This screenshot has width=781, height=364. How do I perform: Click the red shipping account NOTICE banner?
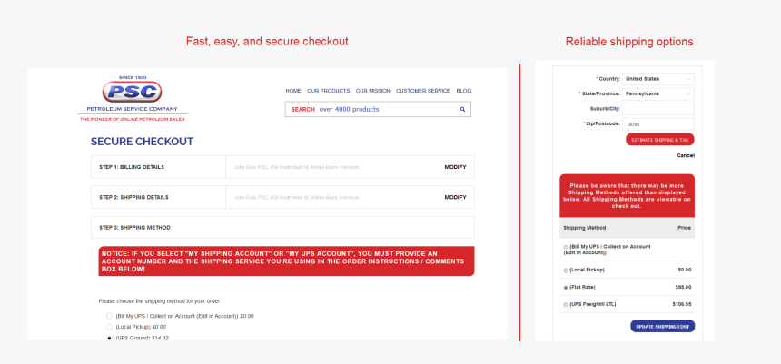tap(286, 261)
